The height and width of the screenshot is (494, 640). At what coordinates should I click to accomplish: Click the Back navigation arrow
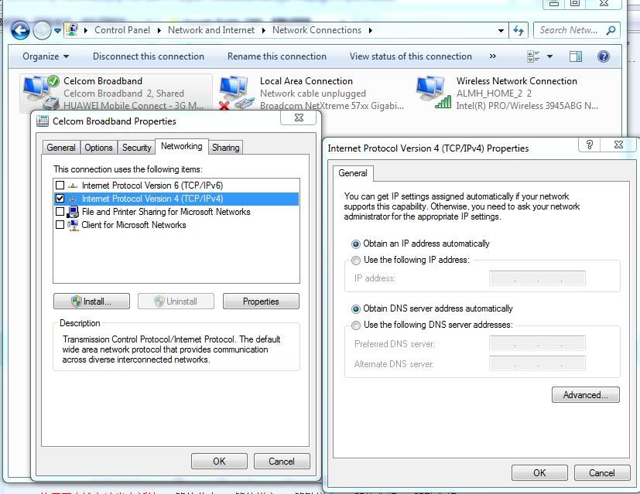pyautogui.click(x=20, y=31)
